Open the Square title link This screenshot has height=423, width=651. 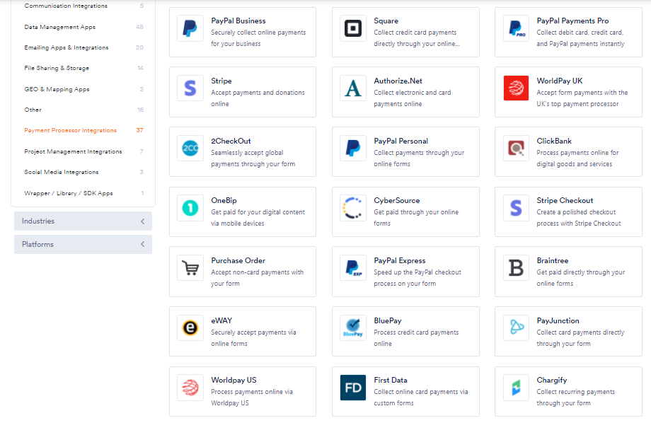(386, 21)
